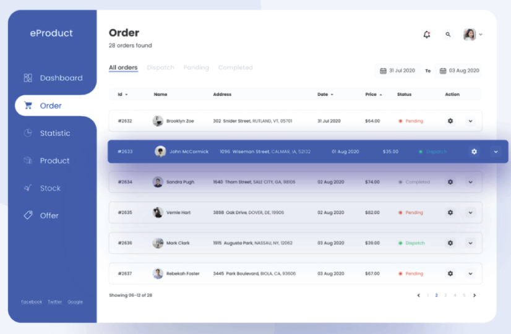Open the Stock section in sidebar

point(51,188)
